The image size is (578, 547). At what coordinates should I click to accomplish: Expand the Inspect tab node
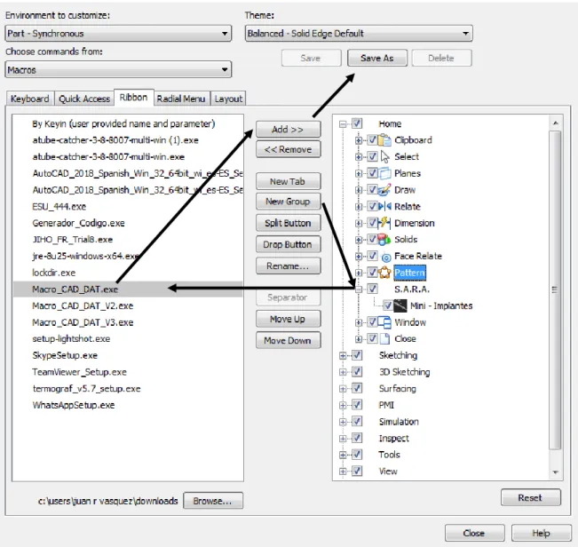[x=343, y=439]
